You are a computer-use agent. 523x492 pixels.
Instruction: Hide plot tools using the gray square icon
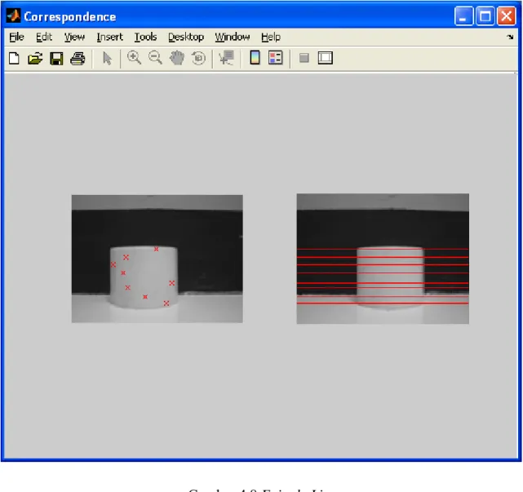304,58
